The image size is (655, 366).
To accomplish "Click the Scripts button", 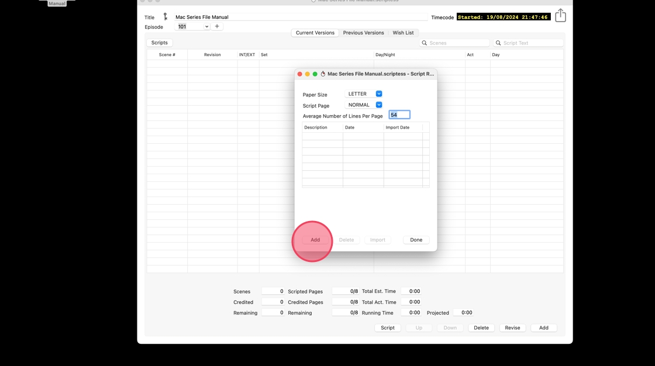I will (x=160, y=43).
